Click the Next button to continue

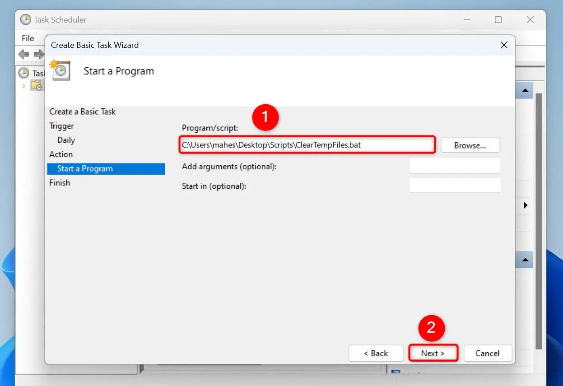coord(433,353)
